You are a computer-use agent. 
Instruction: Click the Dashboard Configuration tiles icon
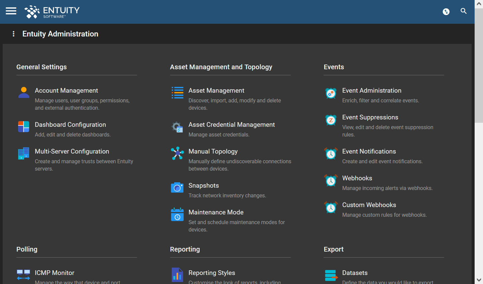pyautogui.click(x=24, y=127)
